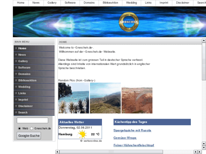Image resolution: width=206 pixels, height=154 pixels.
Task: Open the wetteronline.de credit link
Action: [x=91, y=141]
